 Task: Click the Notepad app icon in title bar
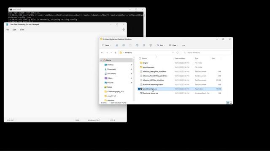[x=7, y=24]
